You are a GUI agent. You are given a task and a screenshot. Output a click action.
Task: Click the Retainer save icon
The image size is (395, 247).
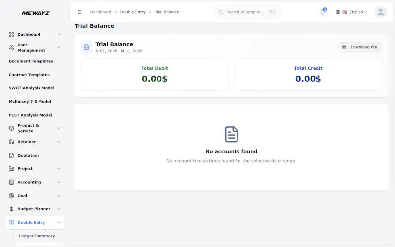pyautogui.click(x=11, y=142)
